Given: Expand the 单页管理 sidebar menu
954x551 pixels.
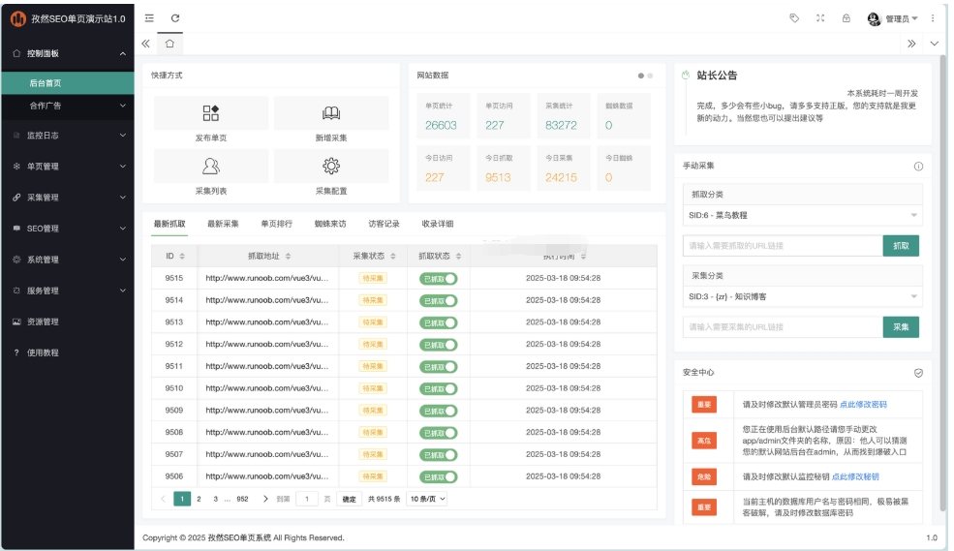Looking at the screenshot, I should tap(68, 166).
